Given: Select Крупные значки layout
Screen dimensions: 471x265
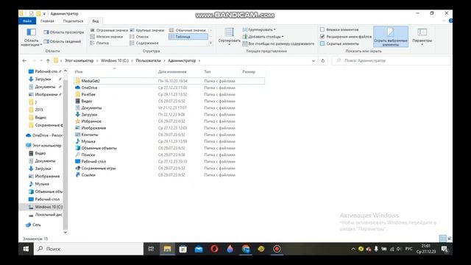Looking at the screenshot, I should (147, 30).
